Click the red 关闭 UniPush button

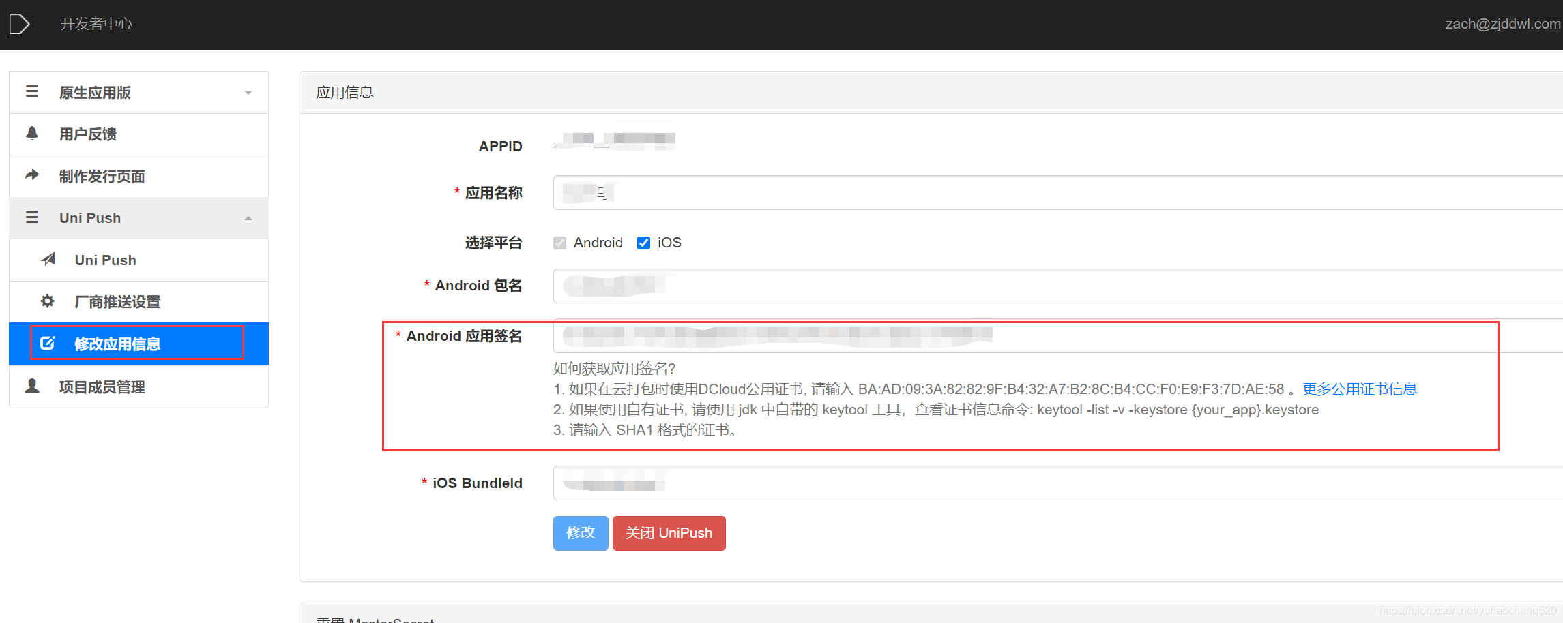click(x=669, y=533)
